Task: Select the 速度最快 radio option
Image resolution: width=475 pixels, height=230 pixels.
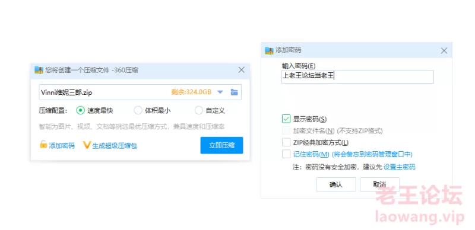Action: click(x=80, y=110)
